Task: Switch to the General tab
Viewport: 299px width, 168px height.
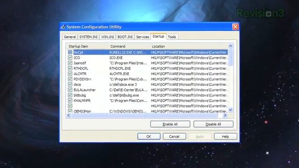Action: (70, 37)
